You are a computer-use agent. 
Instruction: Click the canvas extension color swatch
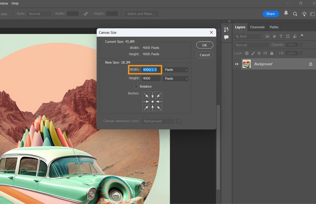pos(179,121)
